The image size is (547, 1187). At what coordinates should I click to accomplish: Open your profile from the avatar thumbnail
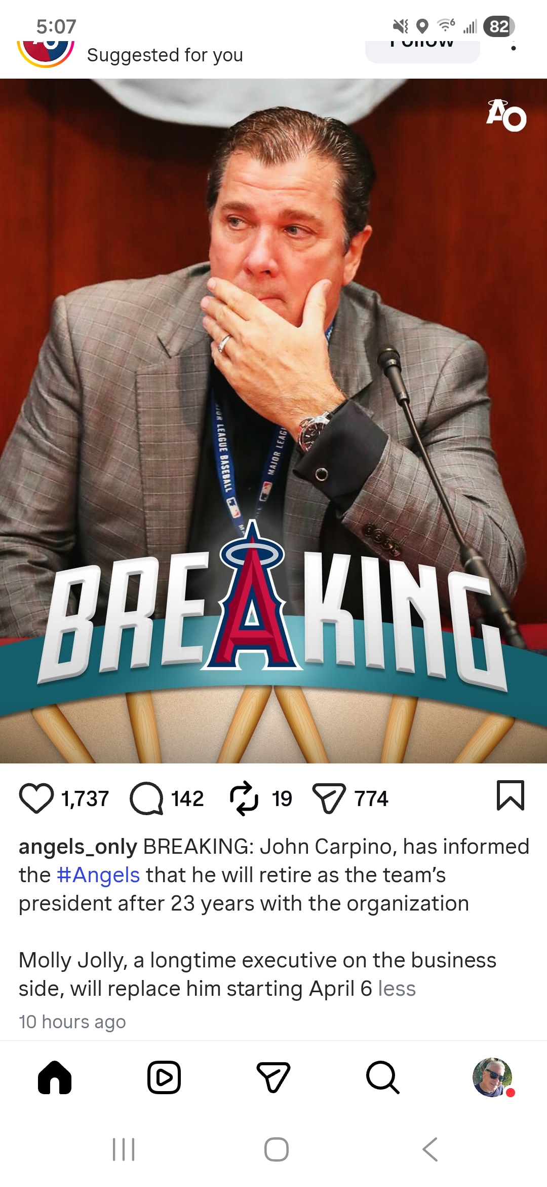click(x=492, y=1077)
